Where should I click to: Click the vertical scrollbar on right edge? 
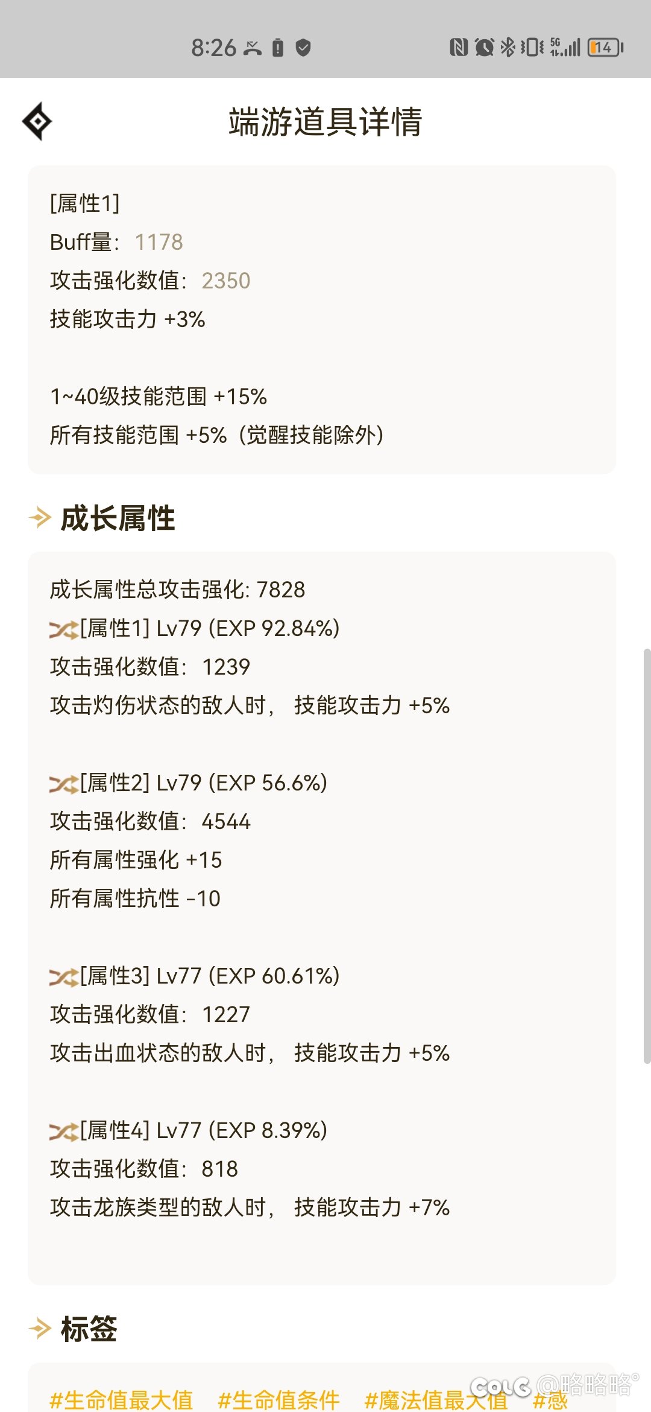(647, 856)
